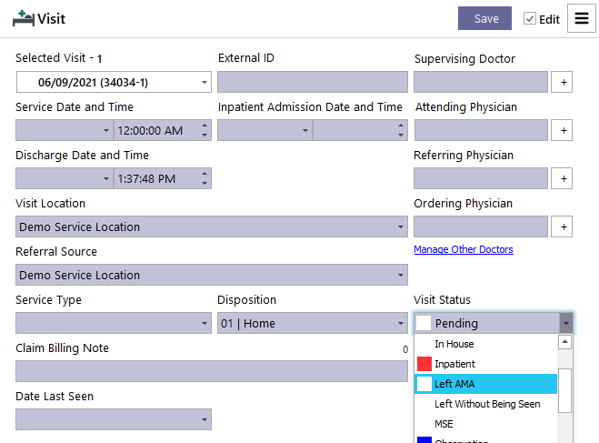Add an Attending Physician with plus button
The image size is (599, 443).
562,130
